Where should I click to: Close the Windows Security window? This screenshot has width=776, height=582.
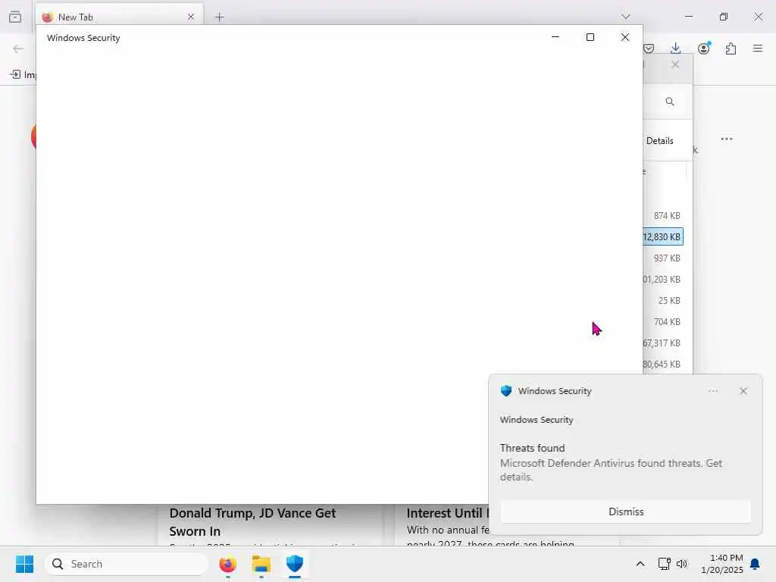click(x=624, y=37)
